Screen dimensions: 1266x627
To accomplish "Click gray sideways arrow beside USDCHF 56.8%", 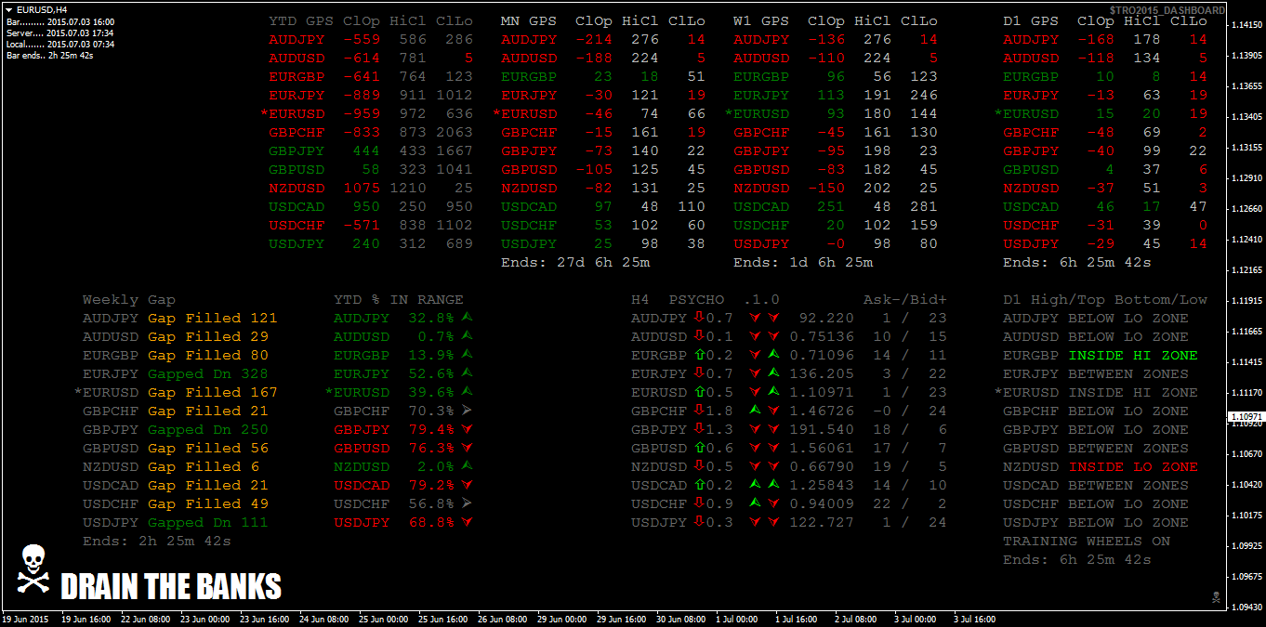I will point(467,503).
